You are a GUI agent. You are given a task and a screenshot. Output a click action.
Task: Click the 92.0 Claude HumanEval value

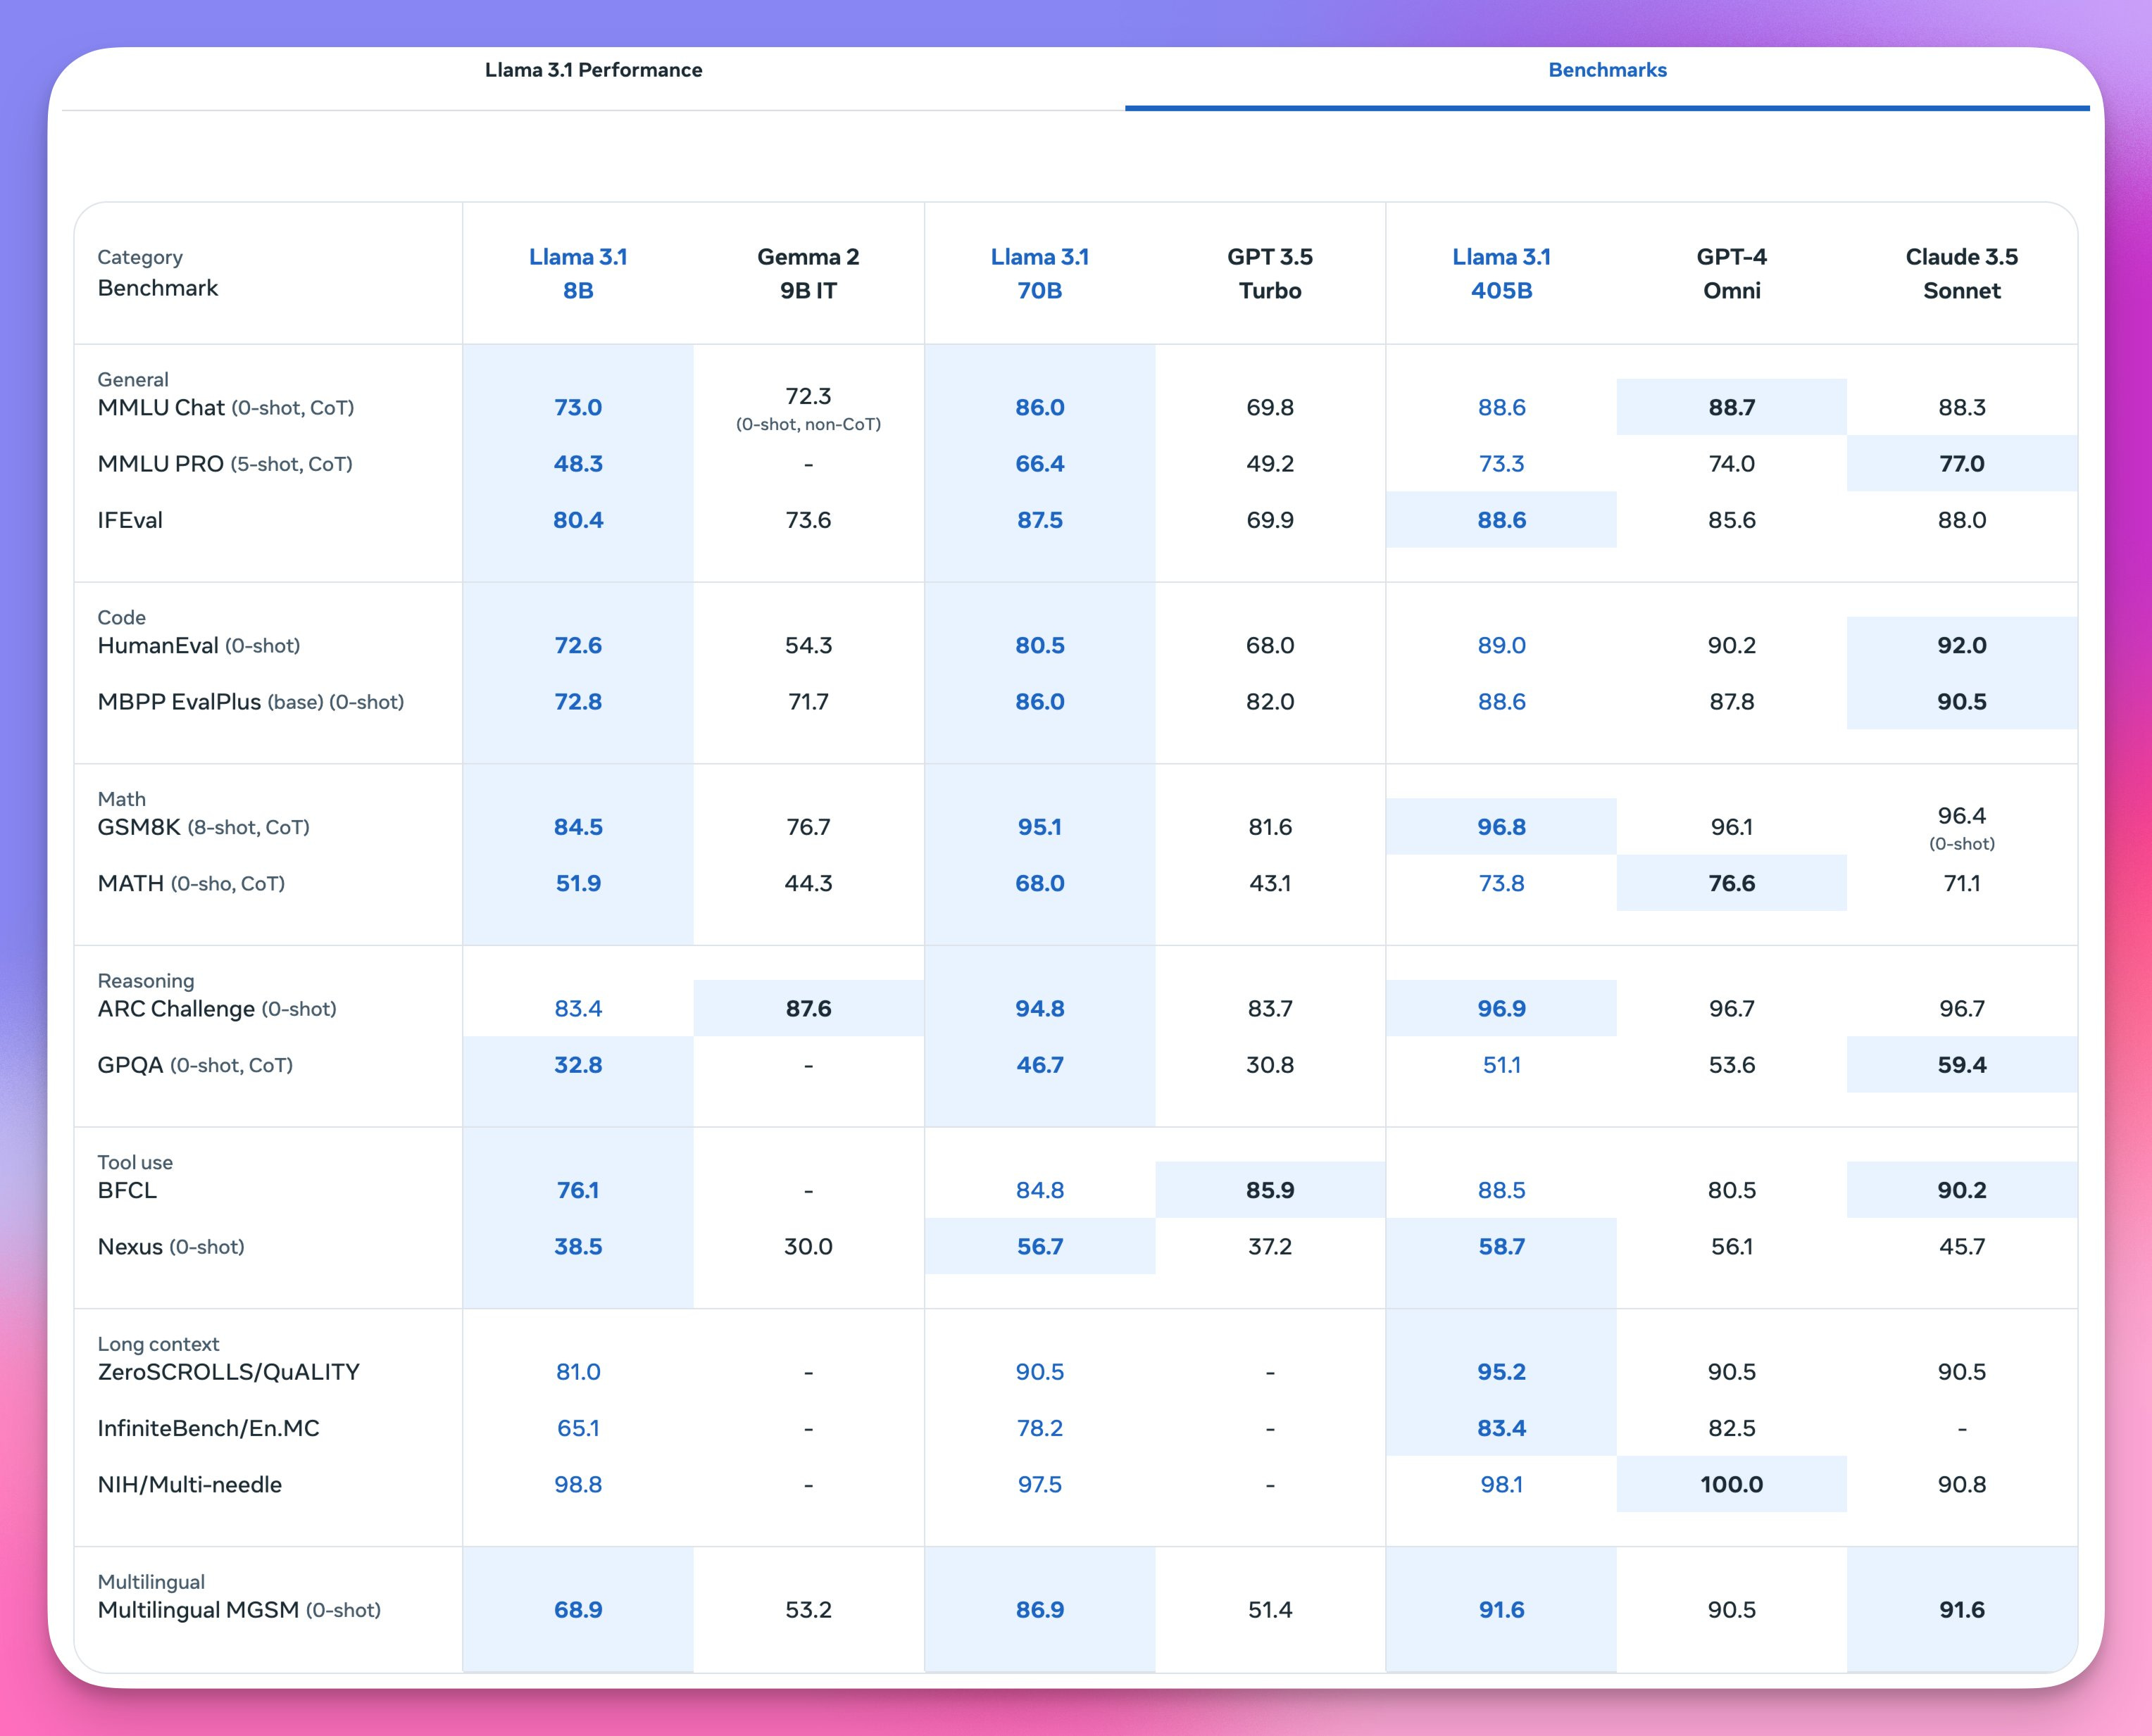1962,645
